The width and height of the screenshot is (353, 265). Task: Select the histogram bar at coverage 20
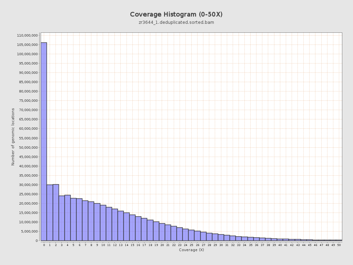click(x=162, y=232)
